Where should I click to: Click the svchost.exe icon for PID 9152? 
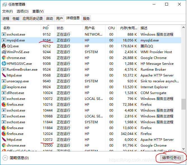(x=4, y=35)
